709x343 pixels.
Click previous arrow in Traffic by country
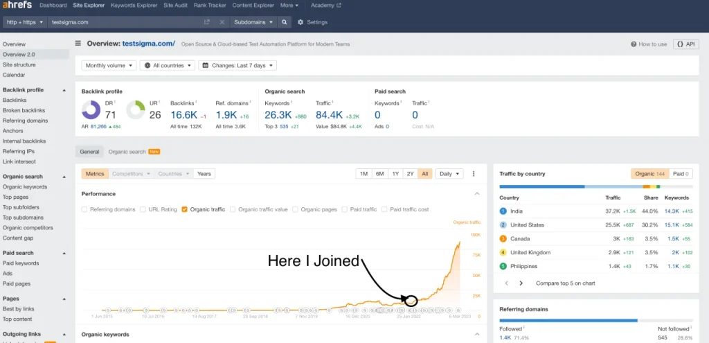tap(506, 283)
